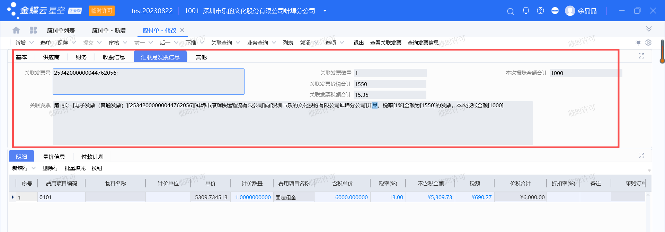
Task: Click the search magnifier icon
Action: (x=510, y=11)
